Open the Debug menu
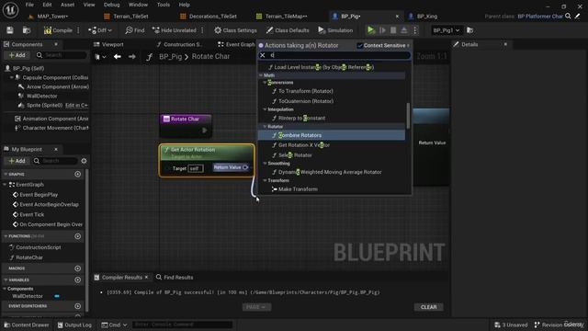Screen dimensions: 588x331 click(111, 5)
